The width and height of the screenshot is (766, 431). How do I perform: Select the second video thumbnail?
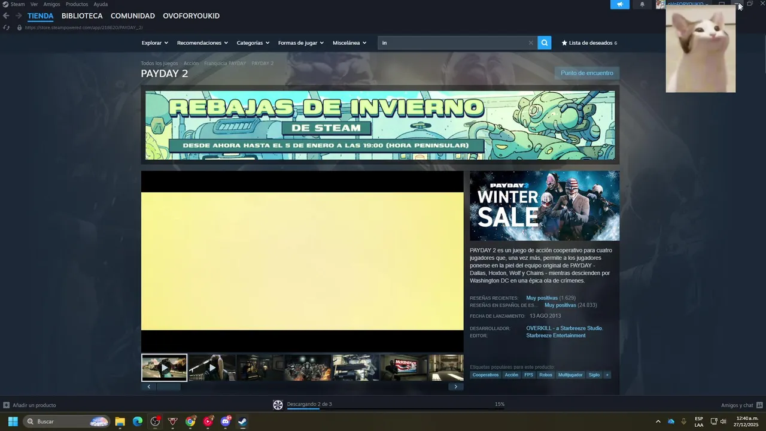pos(212,368)
